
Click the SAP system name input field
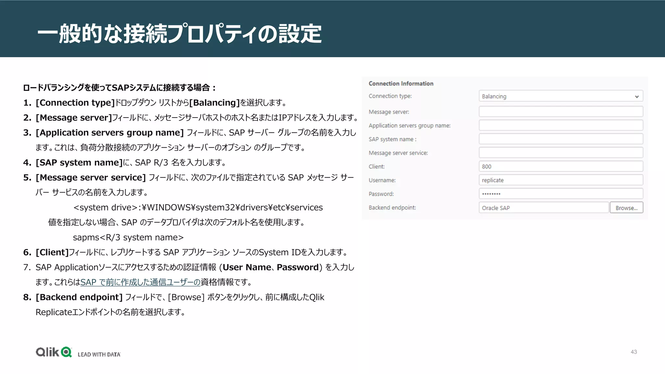[x=561, y=139]
